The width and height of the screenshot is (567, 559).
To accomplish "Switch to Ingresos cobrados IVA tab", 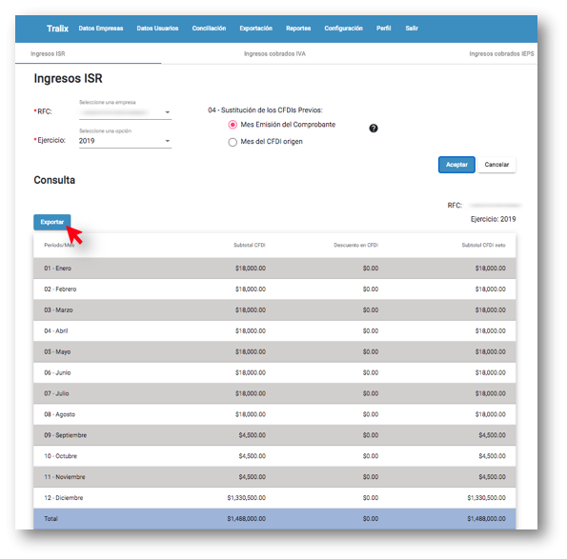I will click(x=274, y=54).
